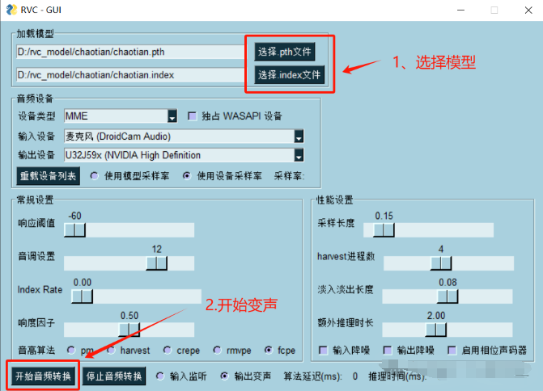Click the 算法延迟(ms) label text
The width and height of the screenshot is (543, 391).
coord(312,376)
